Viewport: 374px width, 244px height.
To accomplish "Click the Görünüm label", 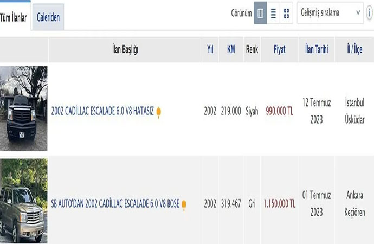I will [x=241, y=13].
